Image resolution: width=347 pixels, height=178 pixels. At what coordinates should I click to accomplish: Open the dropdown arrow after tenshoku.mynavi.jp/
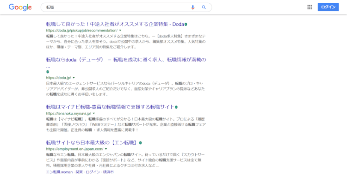point(94,113)
